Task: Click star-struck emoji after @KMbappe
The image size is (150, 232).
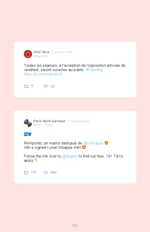Action: 106,143
